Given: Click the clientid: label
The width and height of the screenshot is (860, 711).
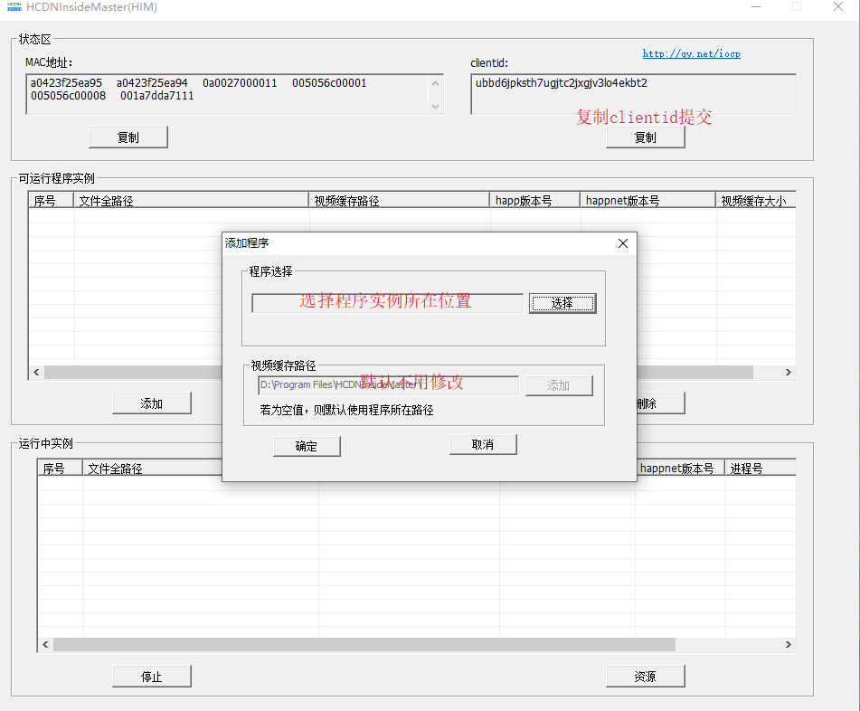Looking at the screenshot, I should [489, 63].
